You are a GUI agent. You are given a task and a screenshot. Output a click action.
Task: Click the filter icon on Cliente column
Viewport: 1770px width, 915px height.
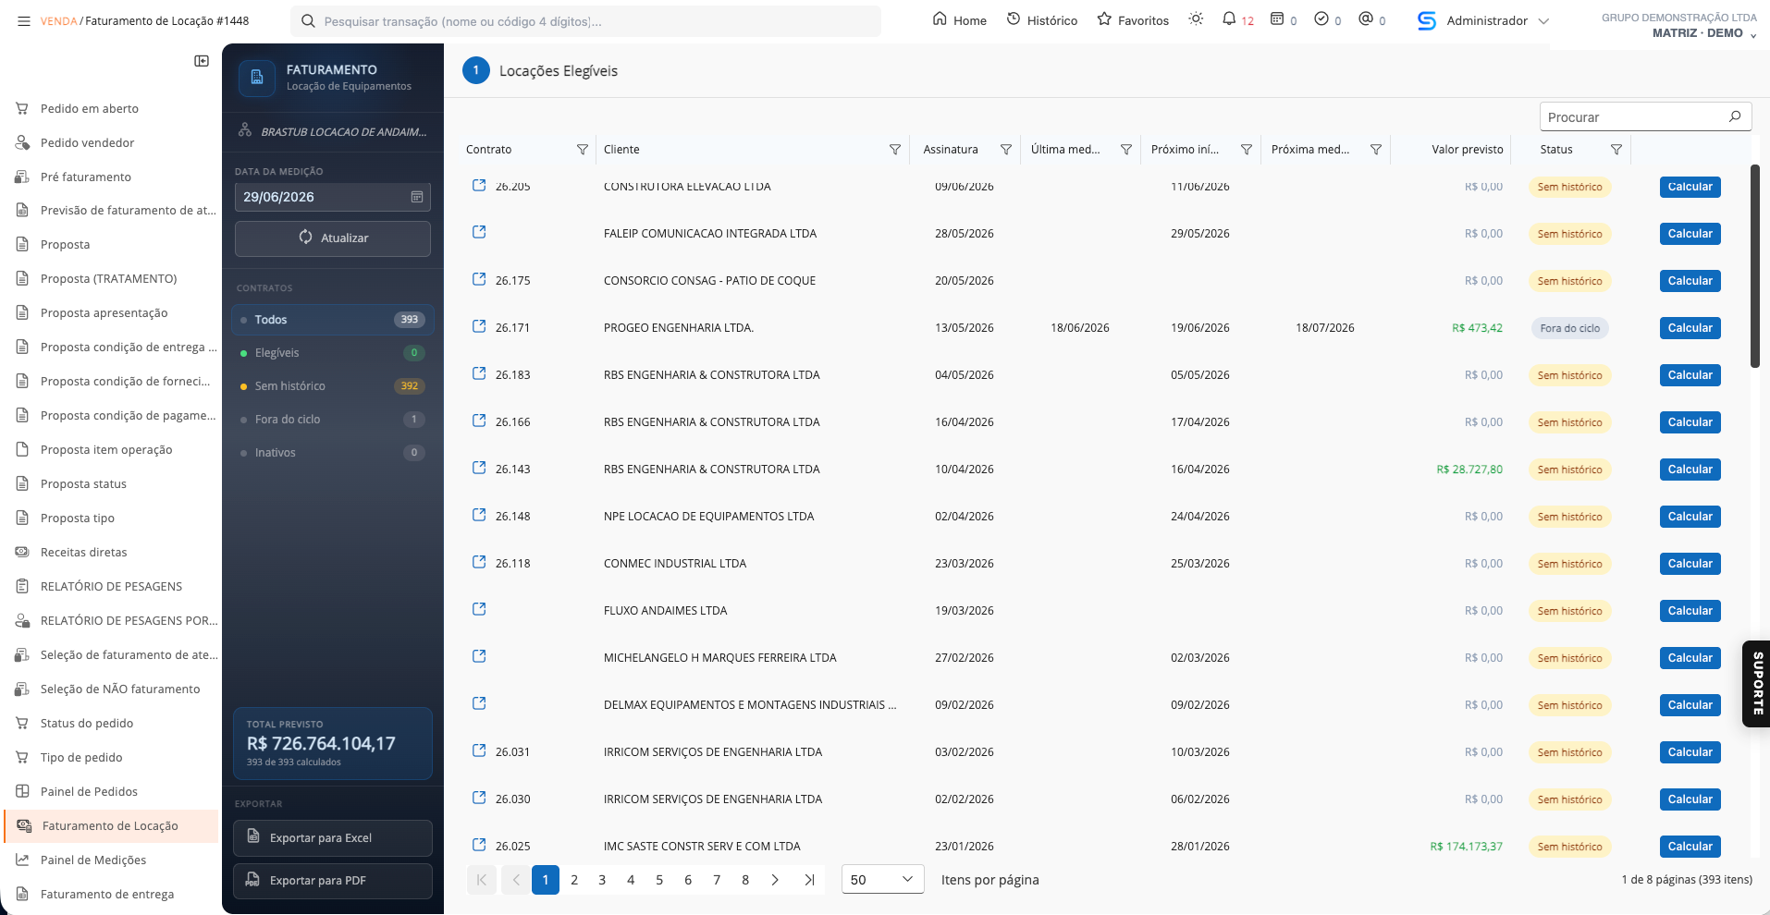895,150
